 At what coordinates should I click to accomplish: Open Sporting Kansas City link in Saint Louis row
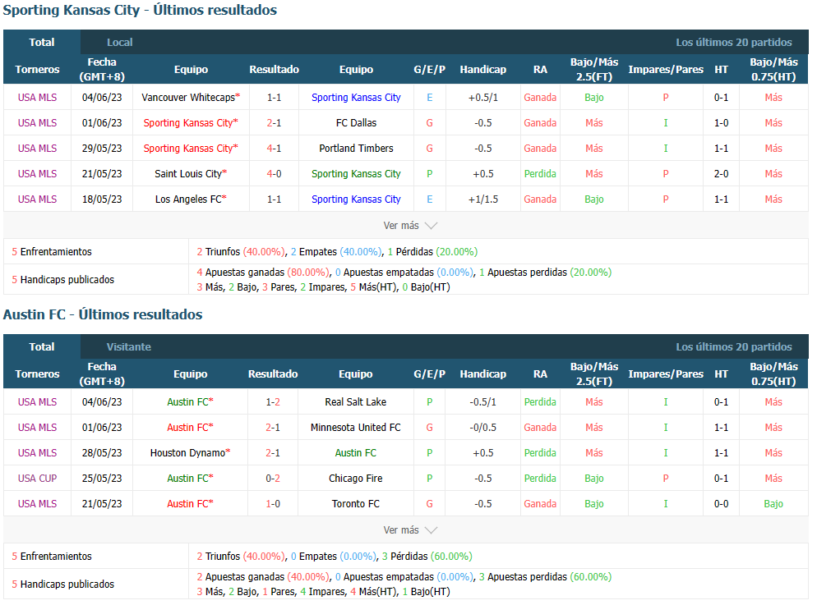[356, 174]
